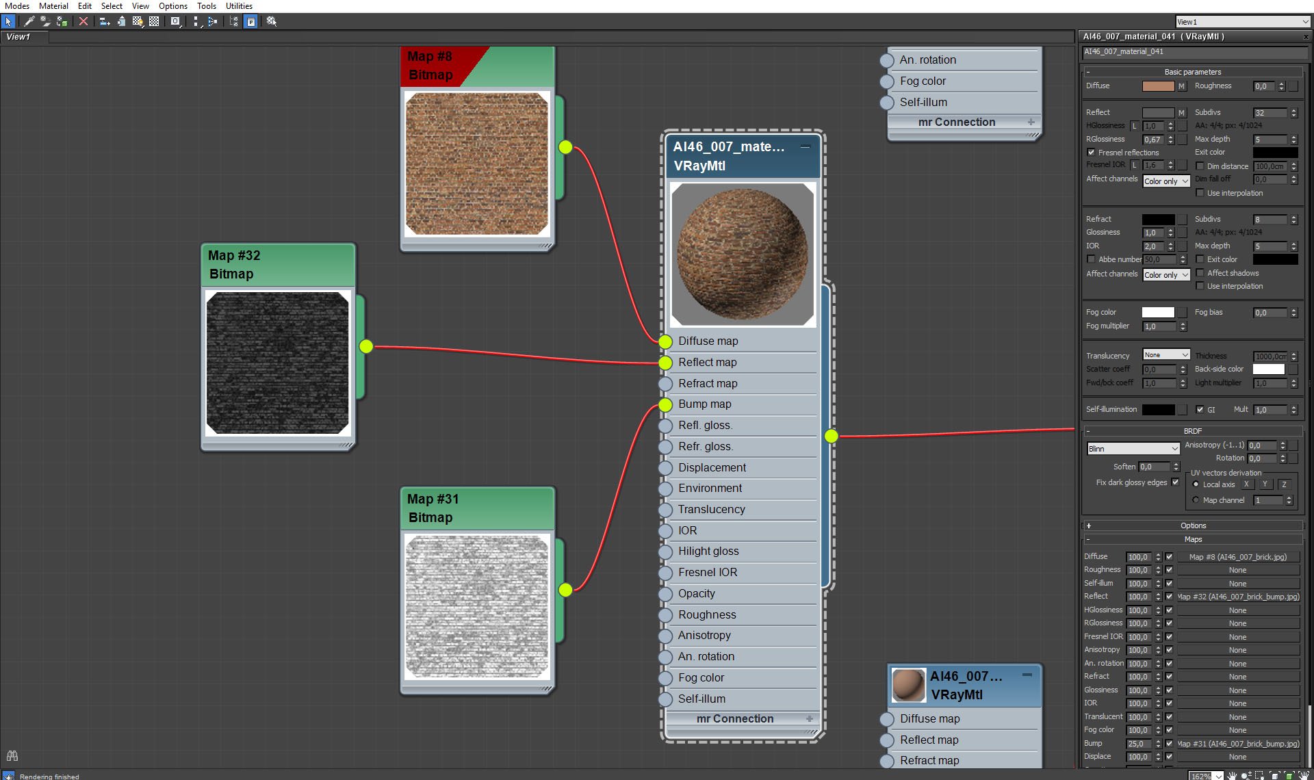The image size is (1314, 780).
Task: Click the Diffuse color swatch
Action: click(x=1158, y=86)
